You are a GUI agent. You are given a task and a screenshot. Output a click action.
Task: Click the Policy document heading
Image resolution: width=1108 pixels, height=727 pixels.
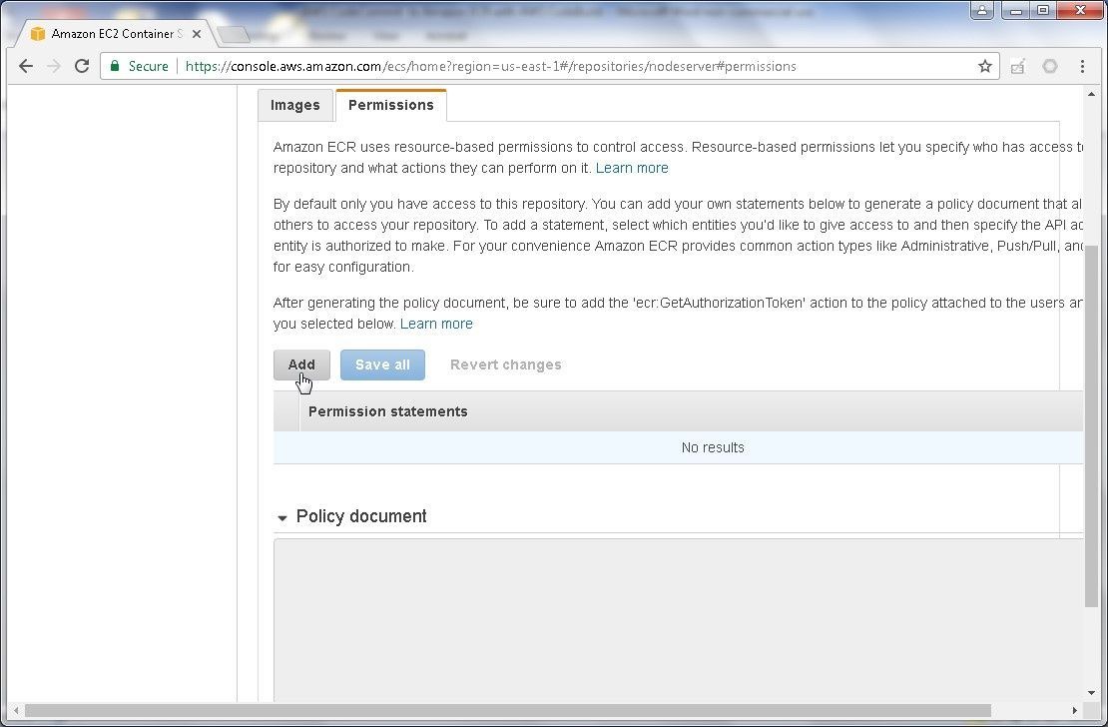click(x=361, y=516)
